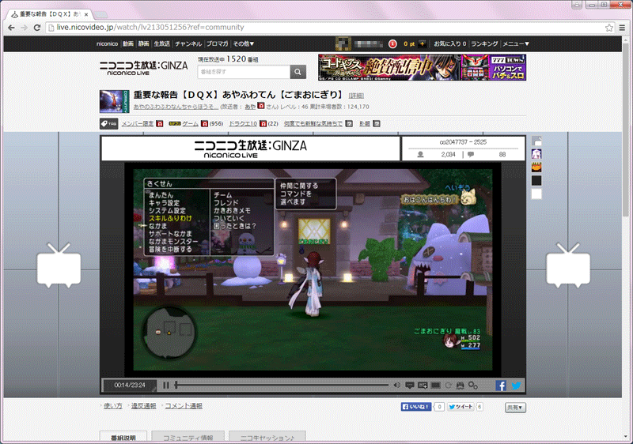Screen dimensions: 633x444
Task: Switch to the コミュニティ情報 tab
Action: click(x=188, y=437)
